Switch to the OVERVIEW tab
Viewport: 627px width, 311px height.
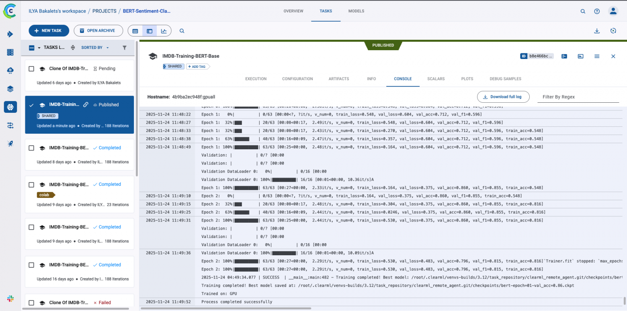[x=293, y=11]
